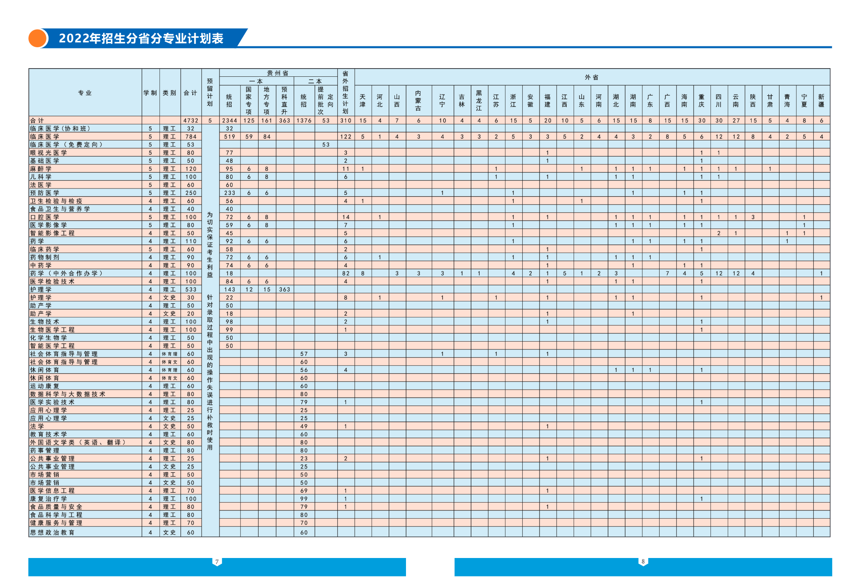Click the 预科直升 363 cell in 护理学 row

coord(284,289)
